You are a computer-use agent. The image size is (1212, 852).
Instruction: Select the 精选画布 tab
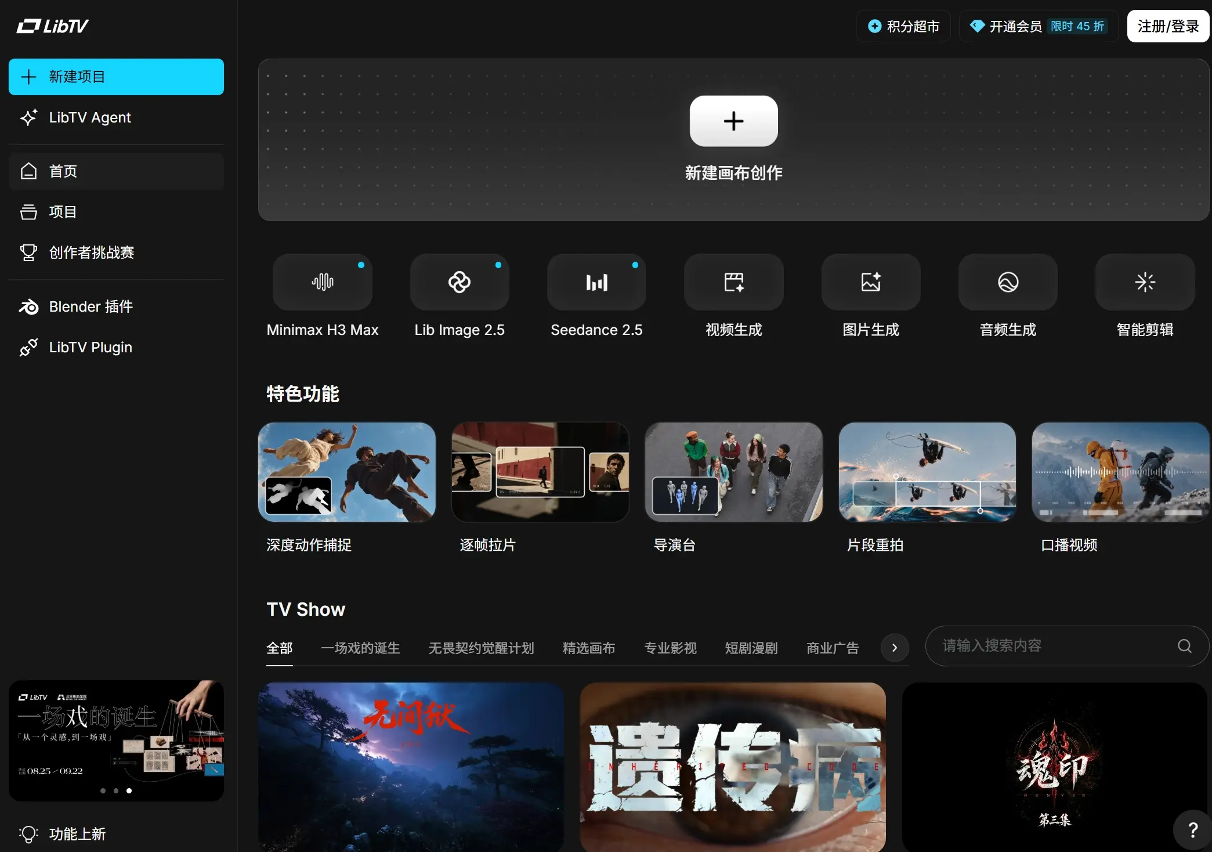pos(589,648)
